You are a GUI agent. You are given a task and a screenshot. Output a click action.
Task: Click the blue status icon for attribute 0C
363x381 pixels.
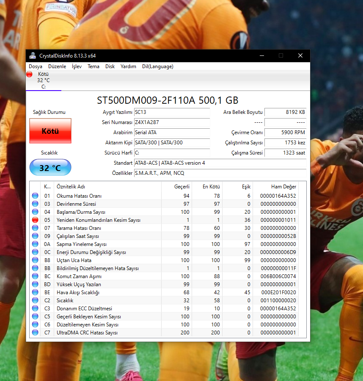[x=35, y=252]
